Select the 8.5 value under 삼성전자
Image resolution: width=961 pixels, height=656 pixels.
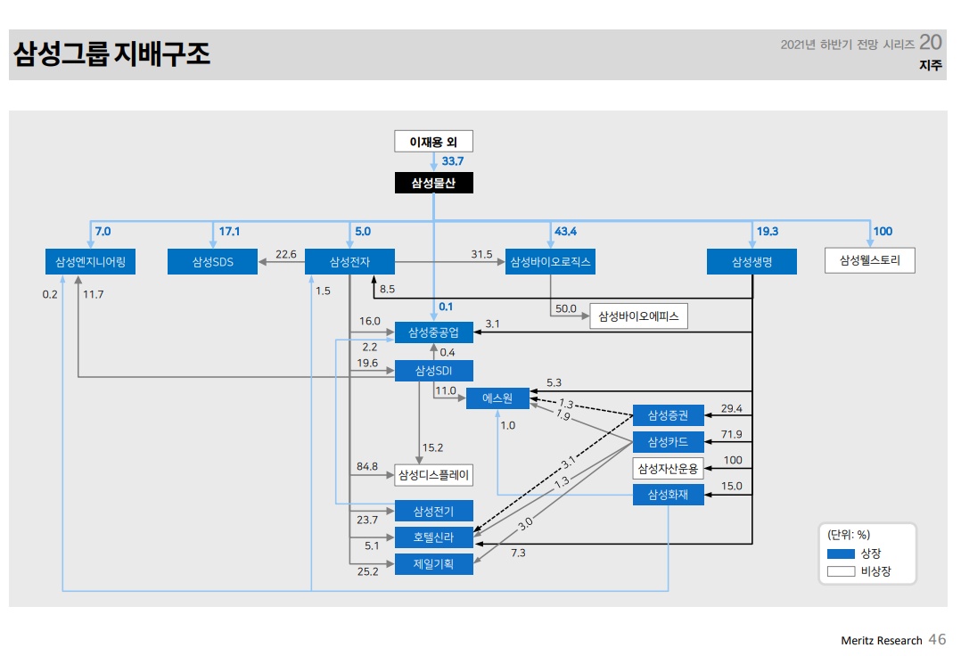pyautogui.click(x=387, y=289)
